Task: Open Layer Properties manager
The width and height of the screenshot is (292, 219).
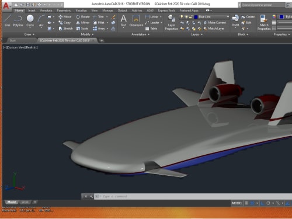Action: pyautogui.click(x=171, y=23)
